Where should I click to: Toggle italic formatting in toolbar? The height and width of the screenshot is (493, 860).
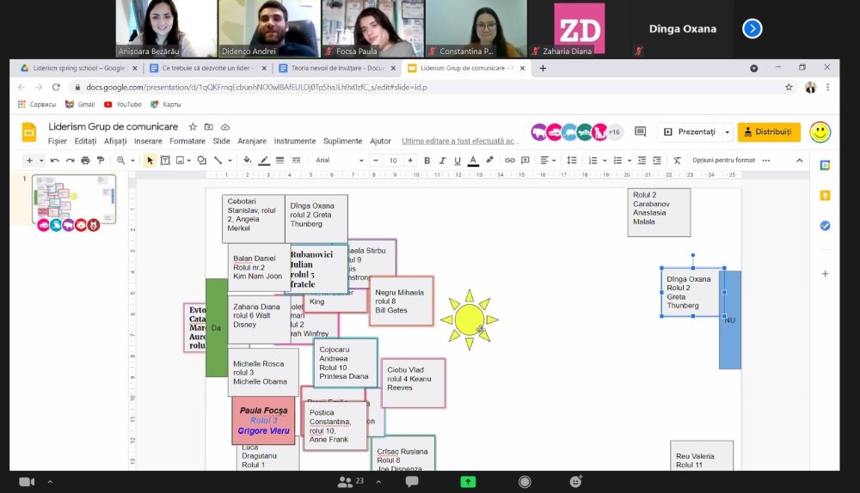pos(442,161)
